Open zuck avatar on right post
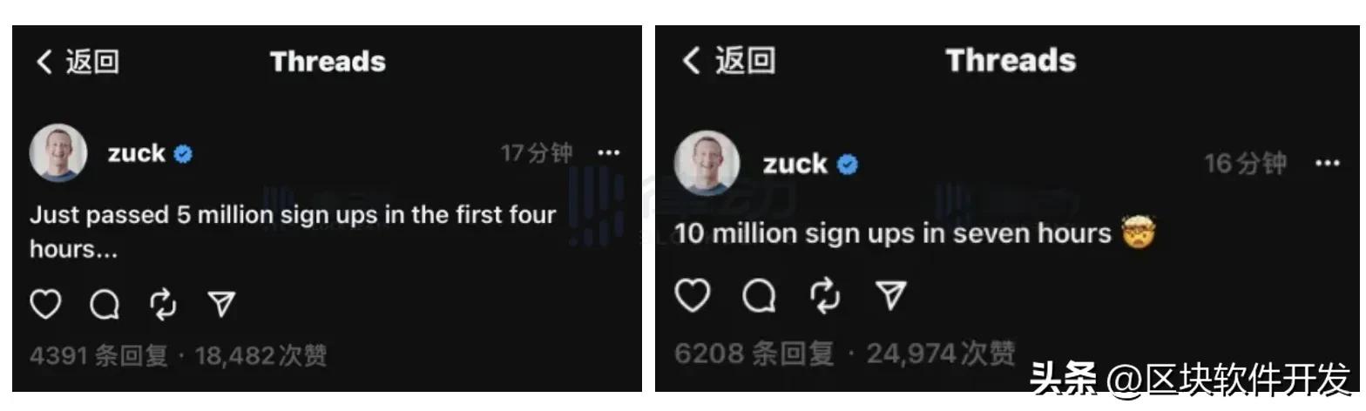This screenshot has width=1366, height=411. pyautogui.click(x=707, y=164)
